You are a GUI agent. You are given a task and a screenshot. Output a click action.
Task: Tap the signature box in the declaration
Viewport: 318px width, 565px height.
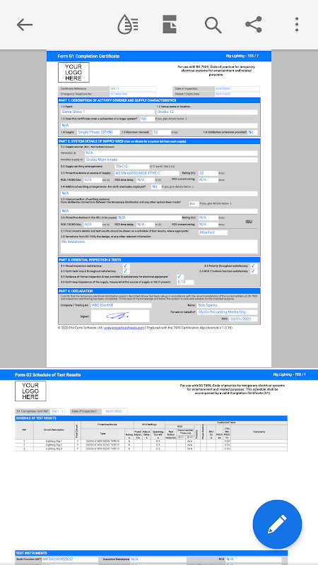[120, 316]
